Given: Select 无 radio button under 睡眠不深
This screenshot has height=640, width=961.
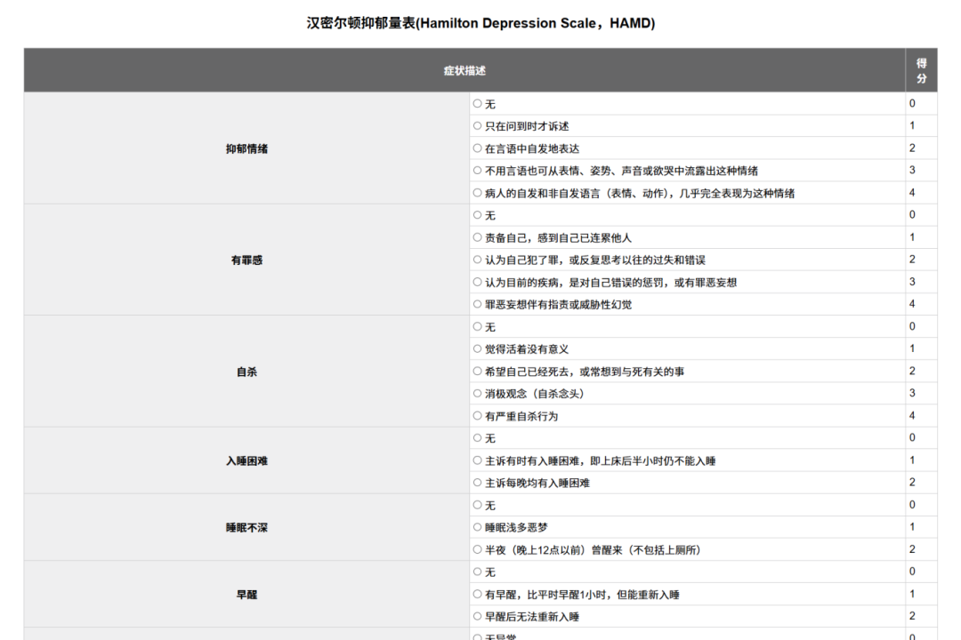Looking at the screenshot, I should (x=478, y=505).
